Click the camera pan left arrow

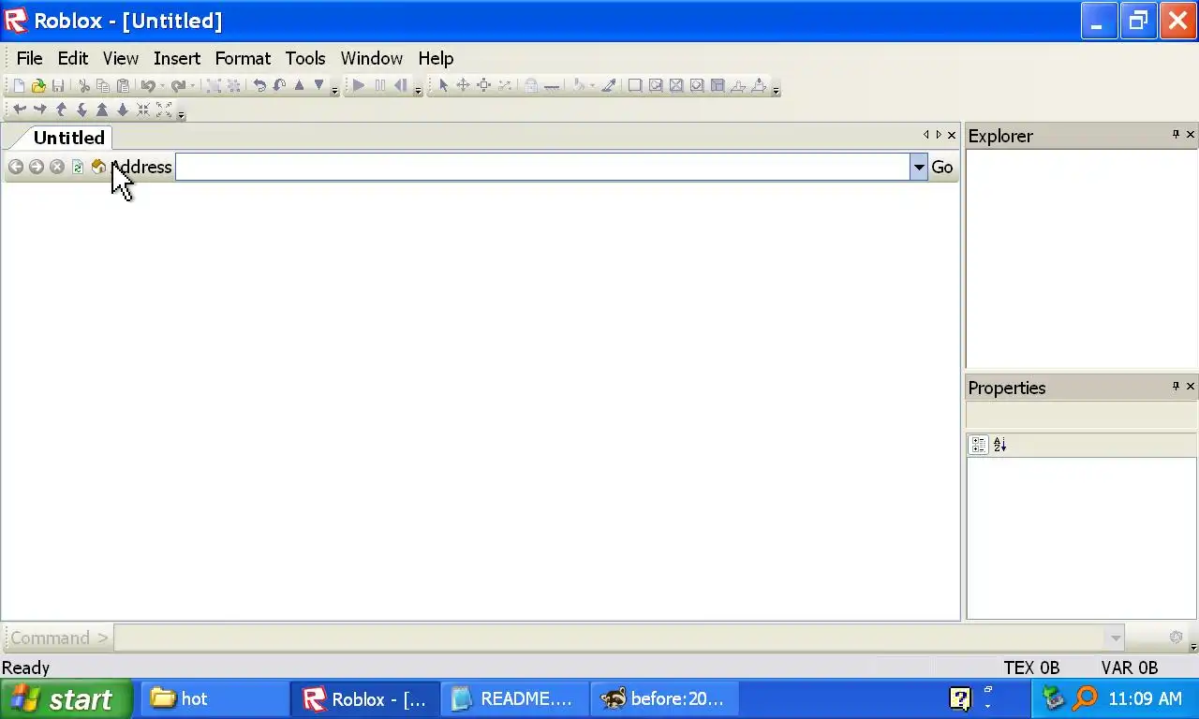[x=19, y=110]
